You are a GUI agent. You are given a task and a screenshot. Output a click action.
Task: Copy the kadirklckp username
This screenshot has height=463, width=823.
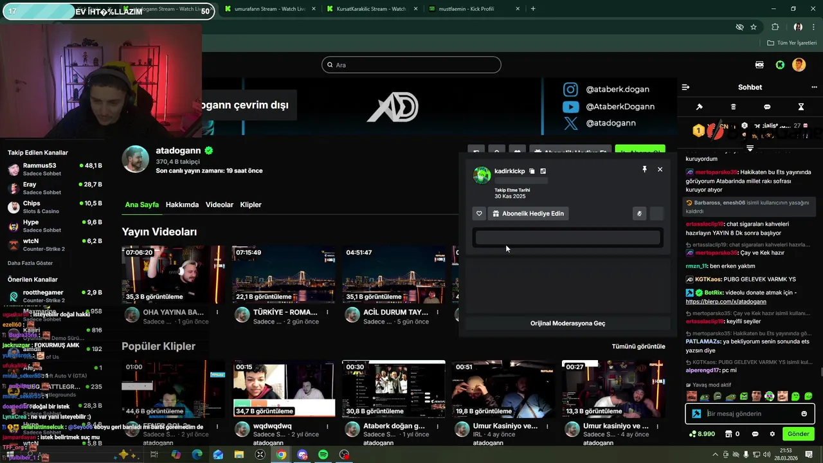click(532, 171)
